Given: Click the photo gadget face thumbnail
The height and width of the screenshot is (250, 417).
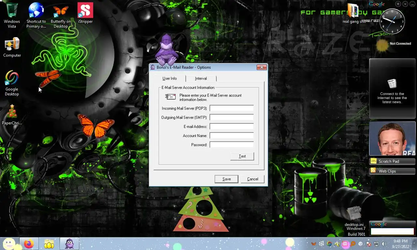Looking at the screenshot, I should click(x=392, y=139).
